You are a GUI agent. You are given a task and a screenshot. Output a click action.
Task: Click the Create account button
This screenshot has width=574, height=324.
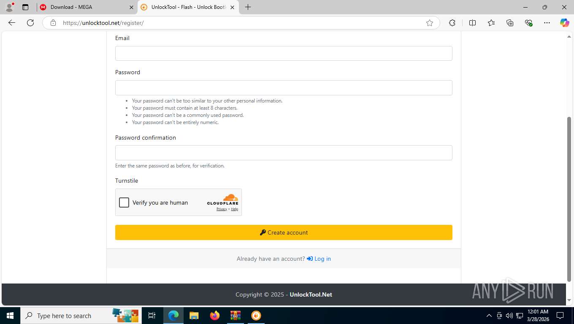coord(284,232)
